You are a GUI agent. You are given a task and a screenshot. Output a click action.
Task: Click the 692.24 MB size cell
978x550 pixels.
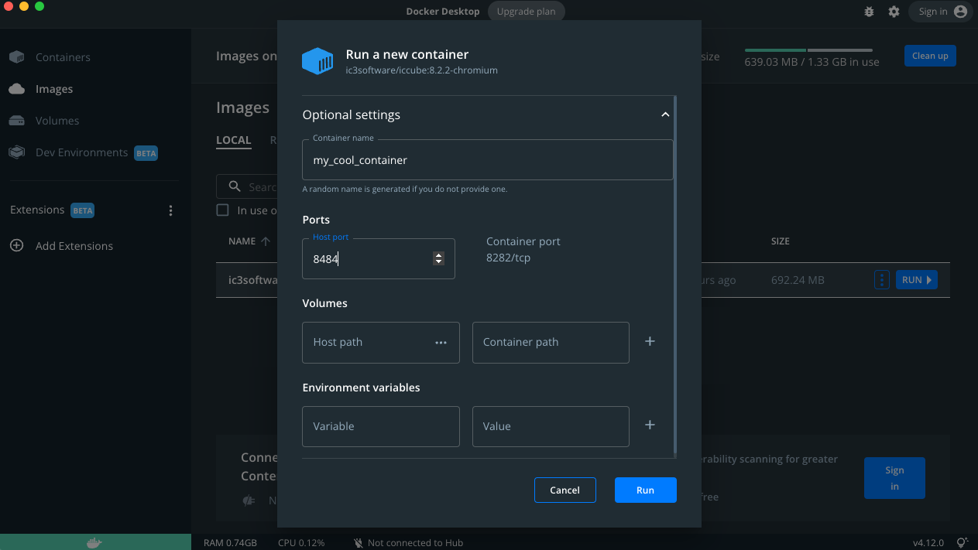tap(798, 280)
